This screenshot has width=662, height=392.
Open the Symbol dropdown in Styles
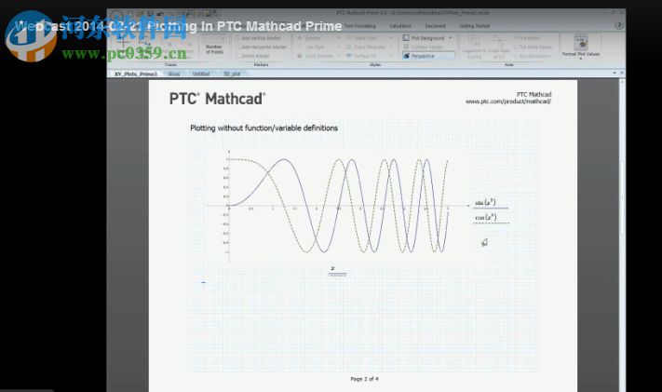(x=318, y=38)
